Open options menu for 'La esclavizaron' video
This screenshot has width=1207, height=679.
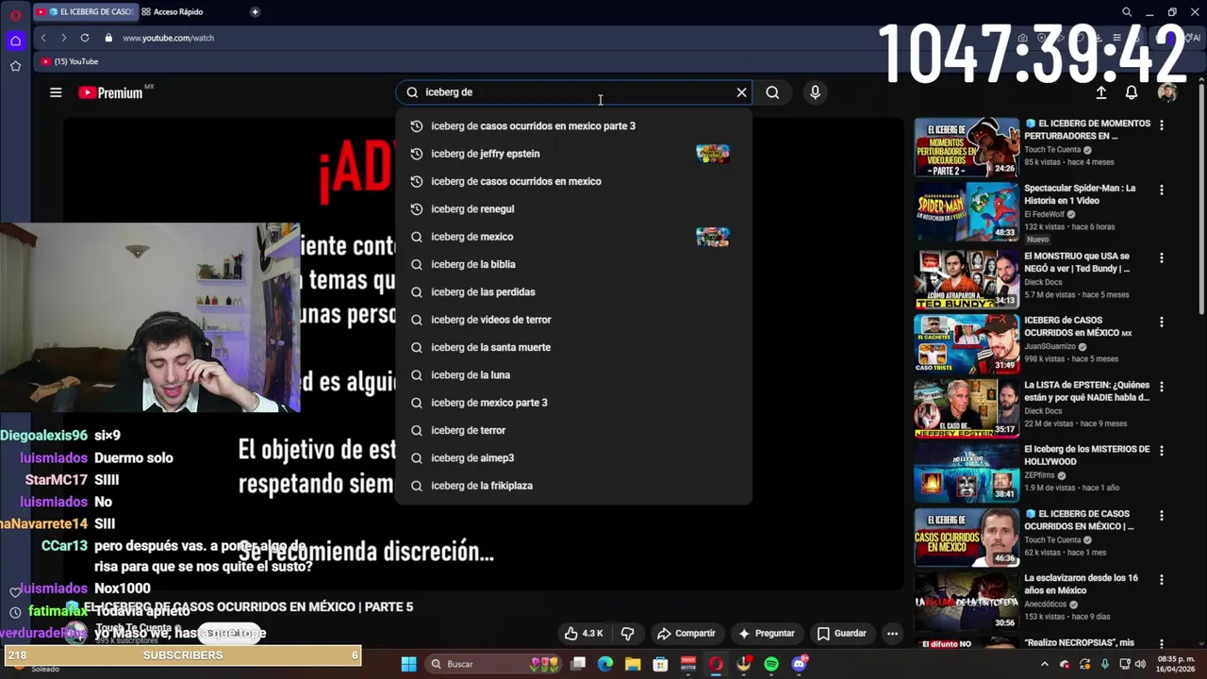1162,579
